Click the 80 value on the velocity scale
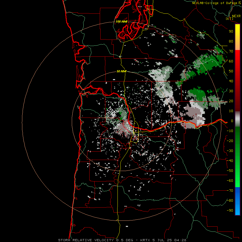 tap(231, 41)
